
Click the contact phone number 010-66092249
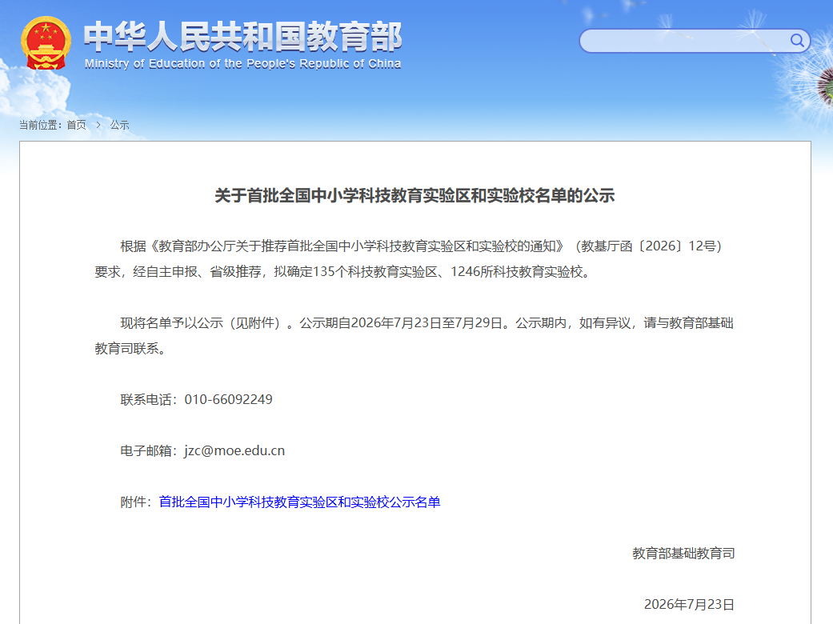[228, 399]
